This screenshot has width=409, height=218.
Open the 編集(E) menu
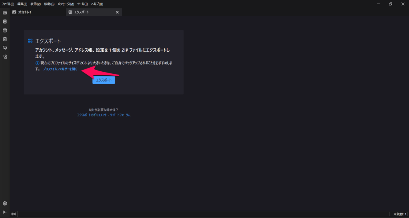(22, 4)
